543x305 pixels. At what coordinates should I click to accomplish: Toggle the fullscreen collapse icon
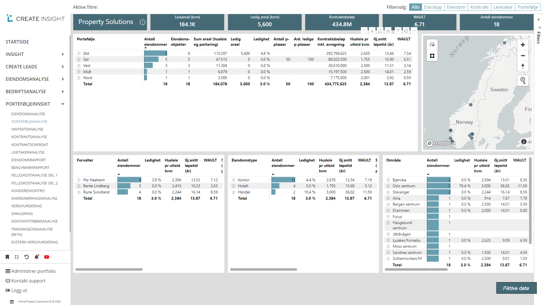[x=17, y=257]
